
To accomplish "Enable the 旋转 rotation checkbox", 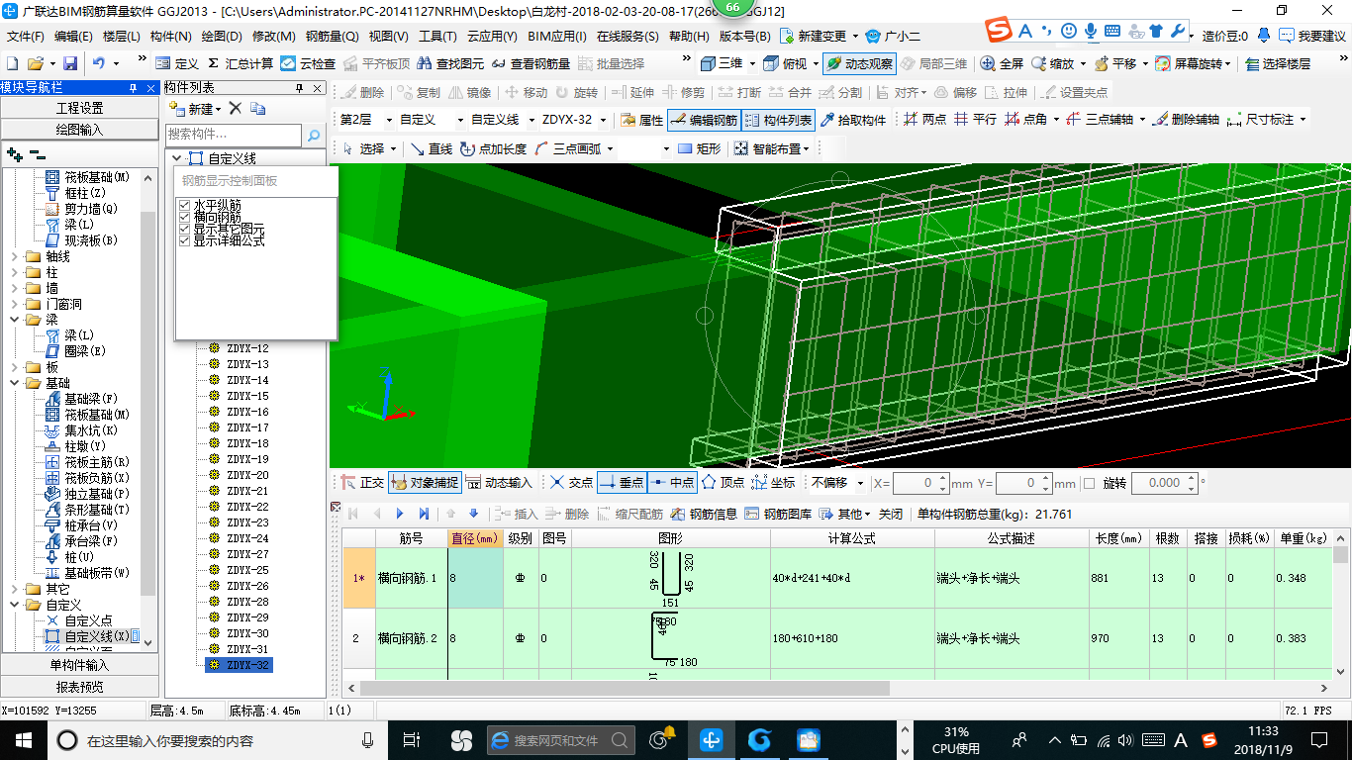I will (x=1090, y=483).
